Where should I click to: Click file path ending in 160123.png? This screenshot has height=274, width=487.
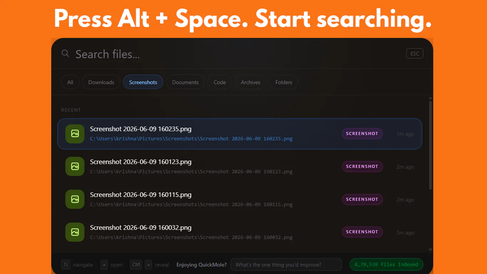[x=191, y=172]
